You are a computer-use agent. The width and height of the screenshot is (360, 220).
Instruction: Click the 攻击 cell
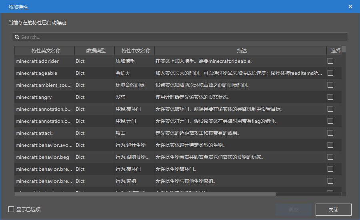134,133
